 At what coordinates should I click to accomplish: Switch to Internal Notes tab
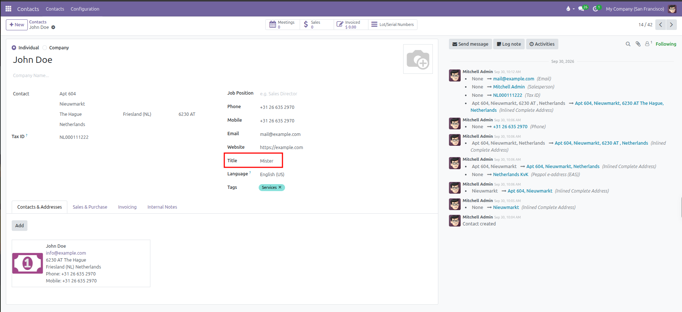coord(162,207)
